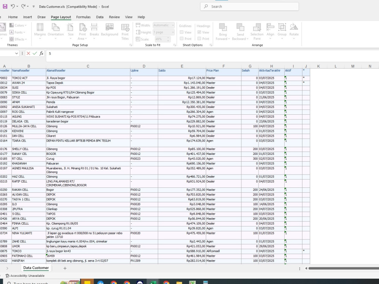Select cell Rp12.350.381,00

pyautogui.click(x=182, y=102)
